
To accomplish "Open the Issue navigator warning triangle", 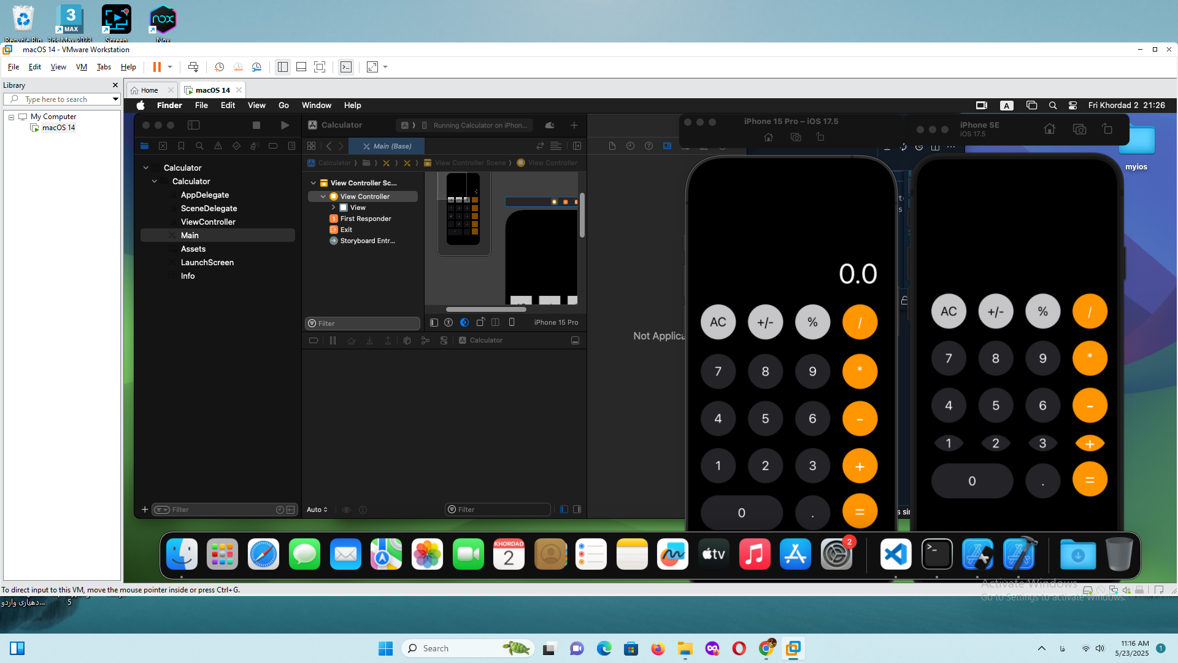I will click(218, 146).
